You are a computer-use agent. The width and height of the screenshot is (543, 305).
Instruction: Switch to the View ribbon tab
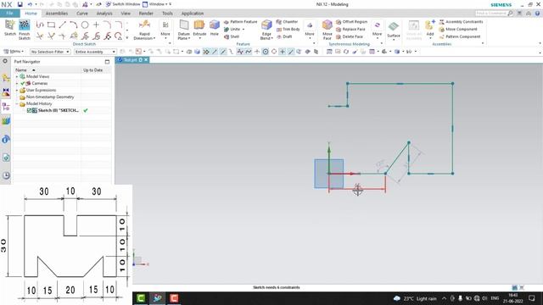[126, 14]
